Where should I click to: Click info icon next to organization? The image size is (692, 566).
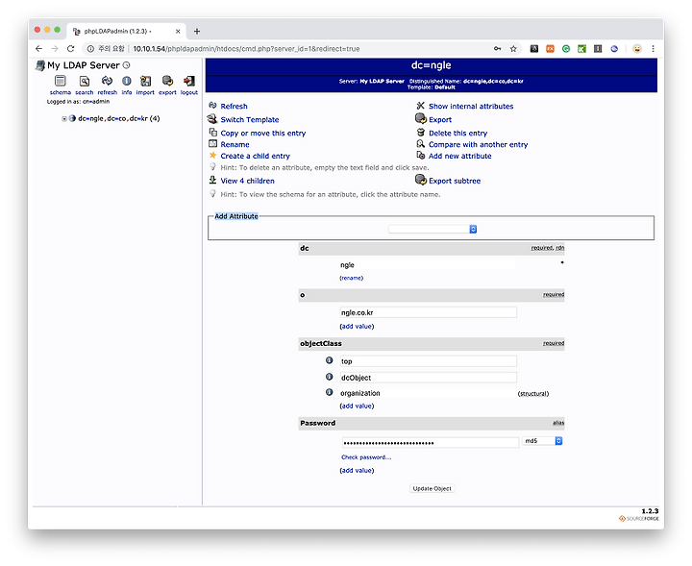(x=330, y=392)
